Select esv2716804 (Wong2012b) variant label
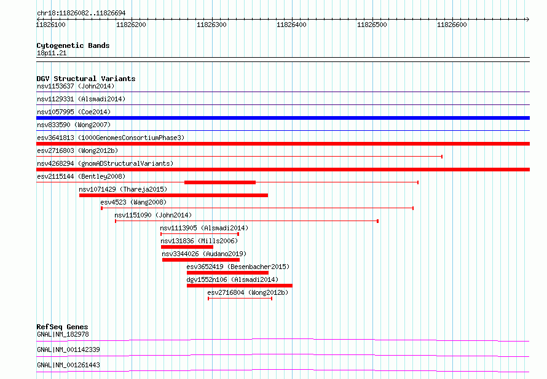 coord(248,292)
